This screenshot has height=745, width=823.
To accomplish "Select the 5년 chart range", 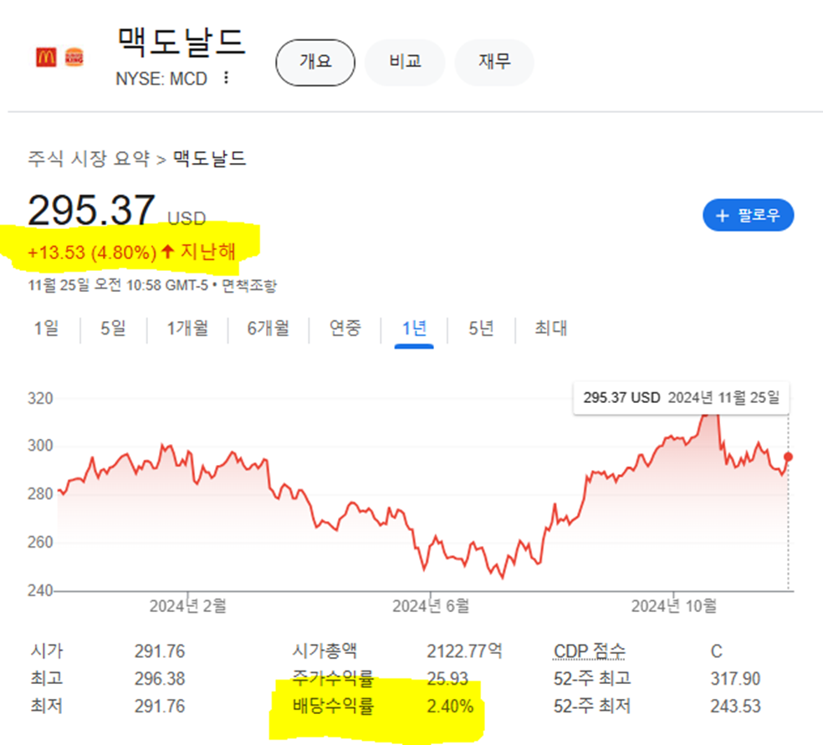I will (481, 329).
